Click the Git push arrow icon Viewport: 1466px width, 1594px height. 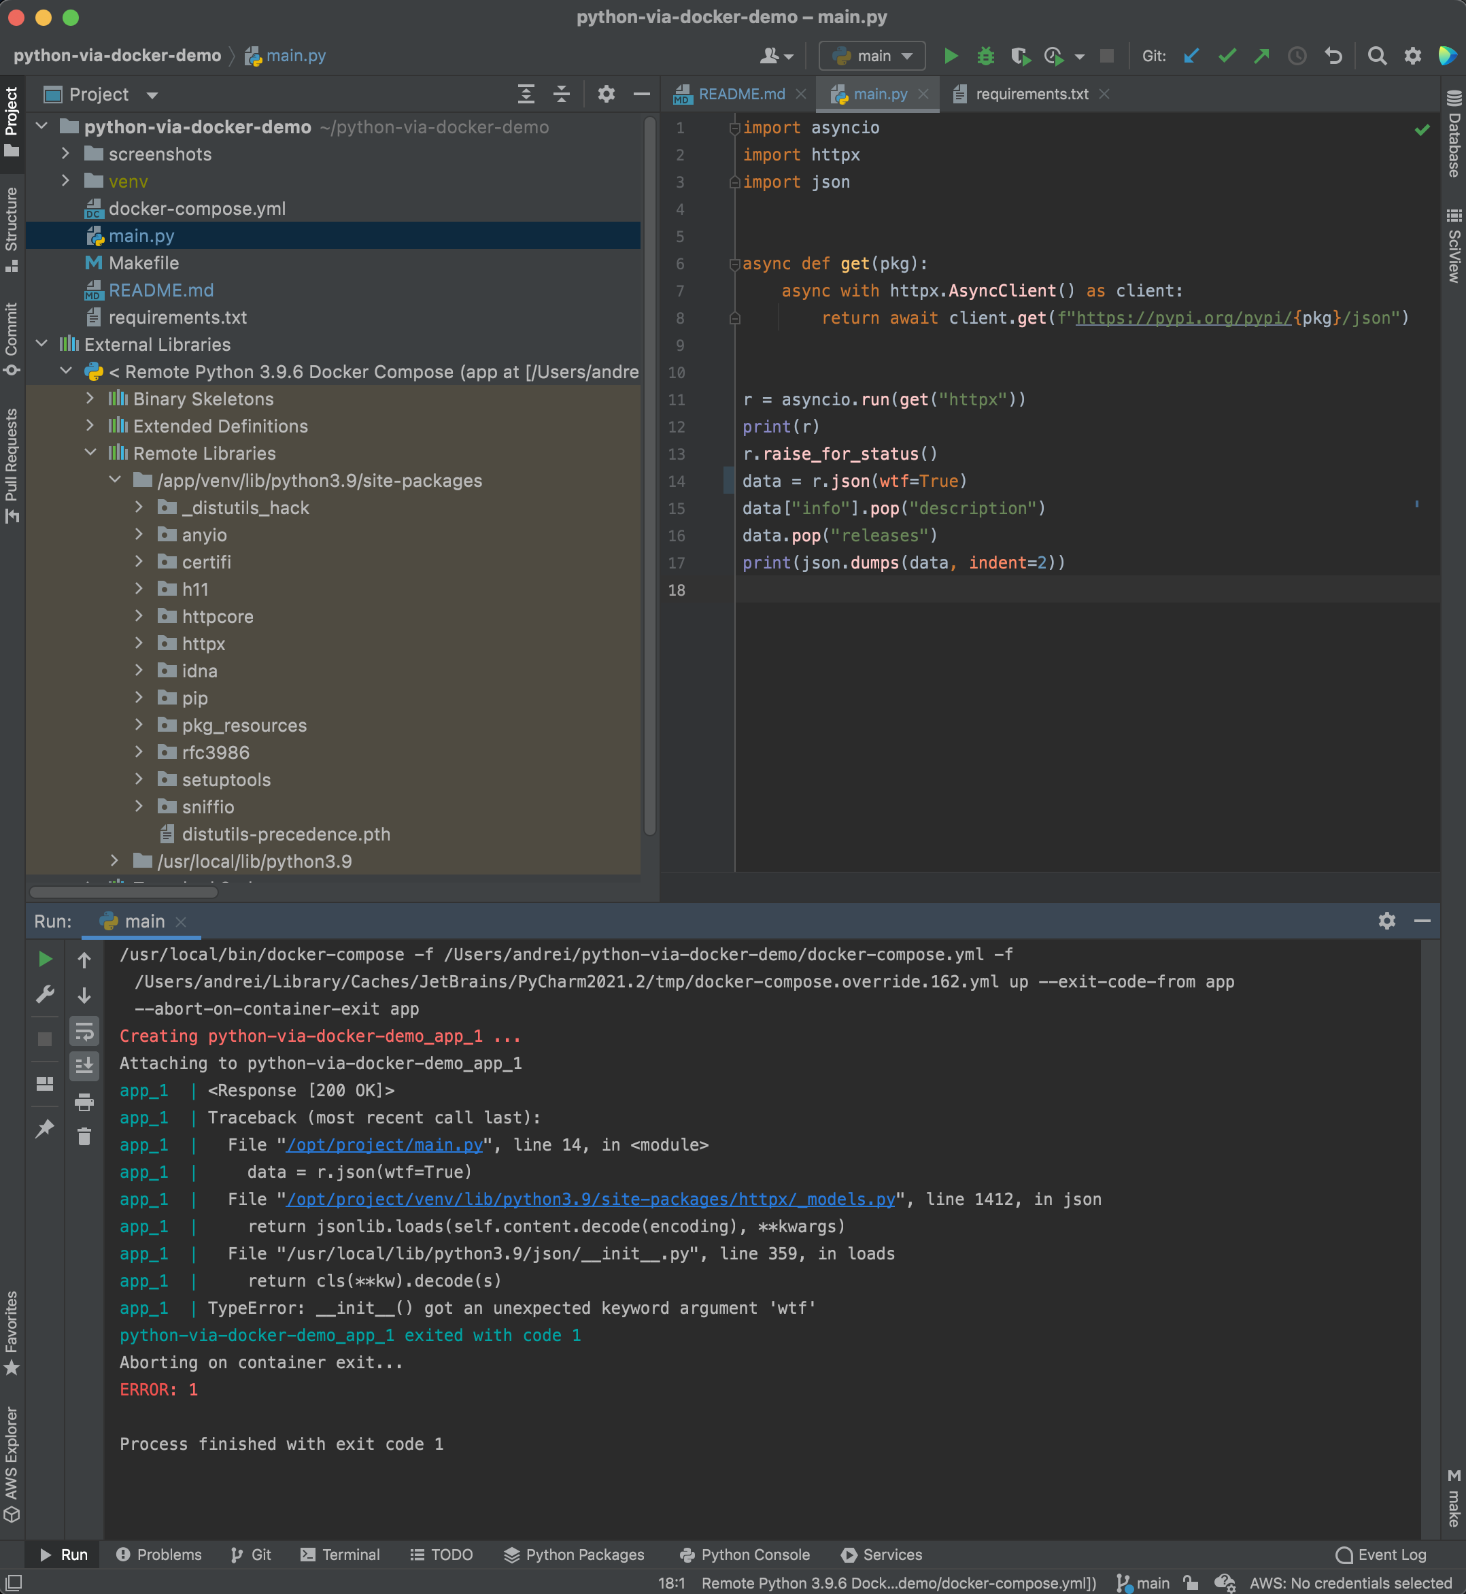pos(1261,56)
